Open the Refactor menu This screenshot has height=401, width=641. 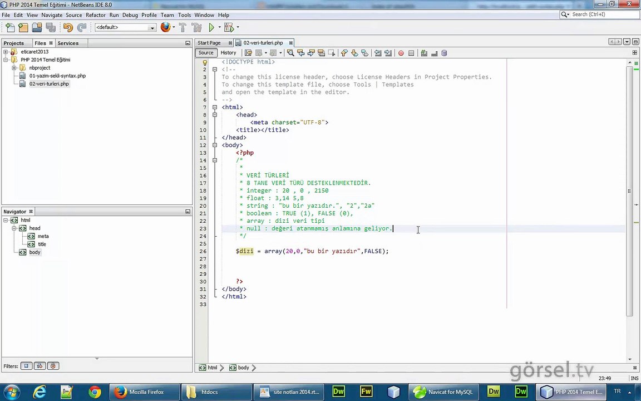pyautogui.click(x=95, y=15)
